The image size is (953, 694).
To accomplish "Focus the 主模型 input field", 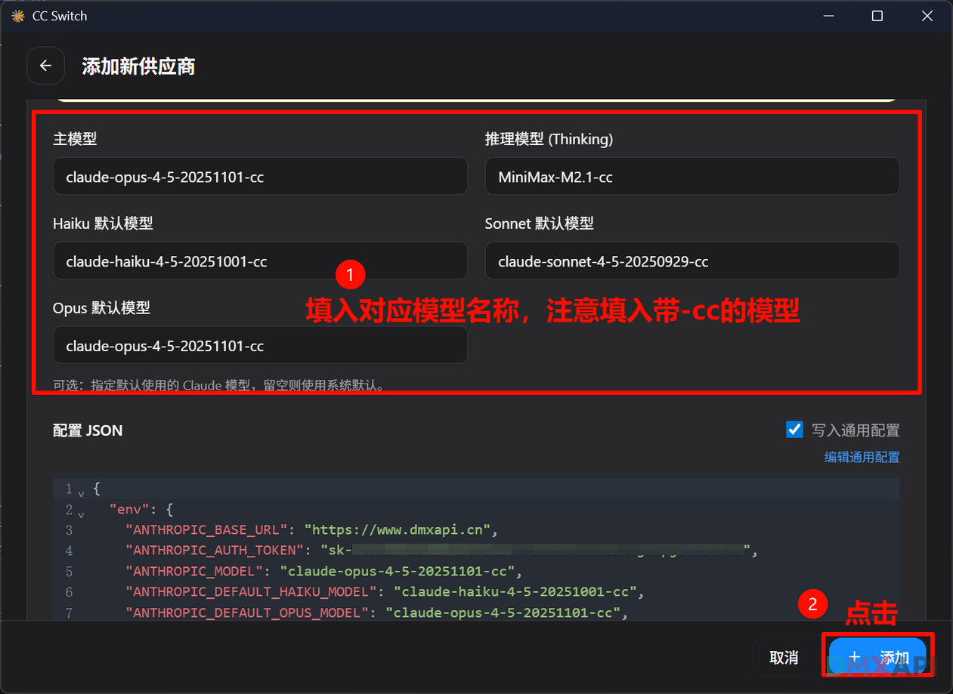I will 260,177.
